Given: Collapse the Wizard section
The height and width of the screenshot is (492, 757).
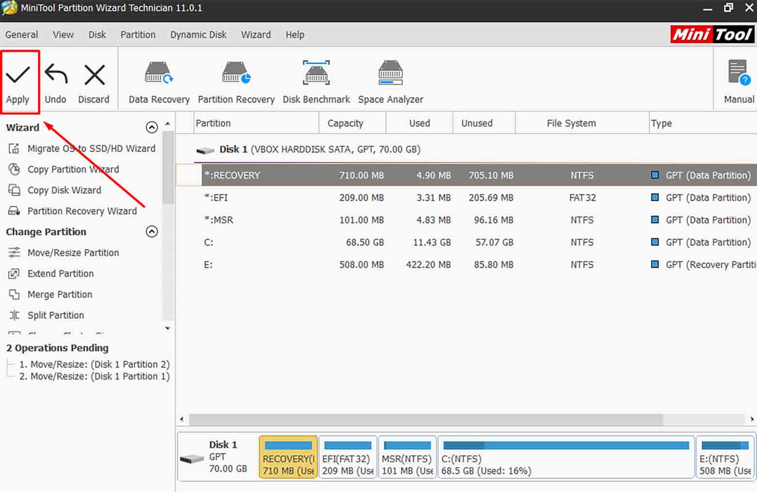Looking at the screenshot, I should (151, 127).
